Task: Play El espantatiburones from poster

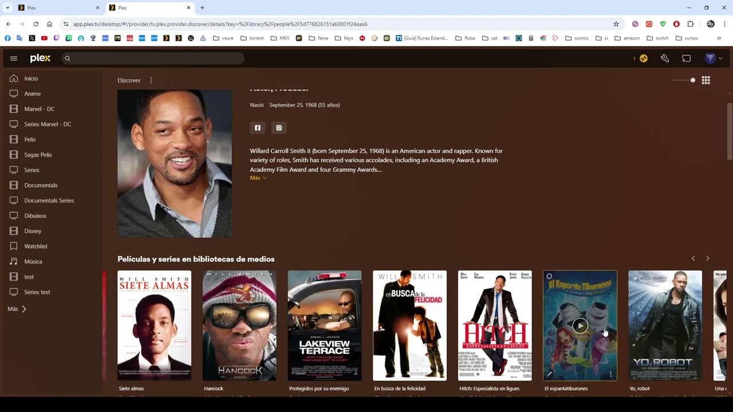Action: [580, 326]
